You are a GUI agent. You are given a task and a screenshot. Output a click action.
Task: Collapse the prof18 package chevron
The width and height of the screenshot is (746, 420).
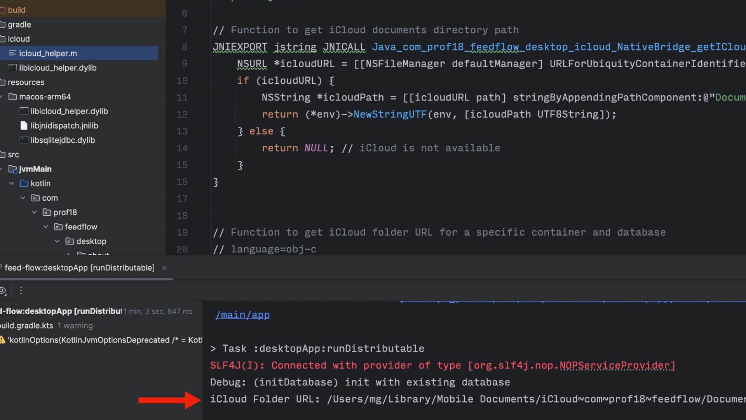pos(34,212)
